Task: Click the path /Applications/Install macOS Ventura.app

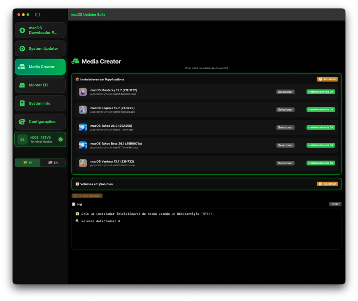Action: pyautogui.click(x=113, y=165)
